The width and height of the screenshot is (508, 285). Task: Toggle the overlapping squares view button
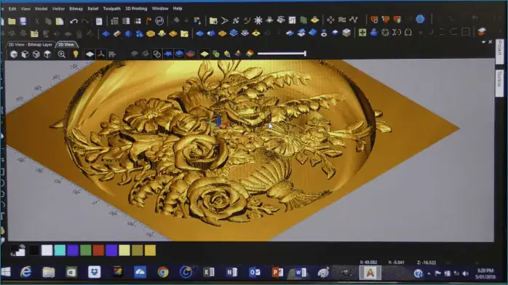point(156,54)
